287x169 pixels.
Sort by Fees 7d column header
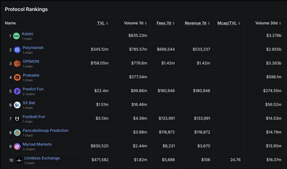(167, 23)
